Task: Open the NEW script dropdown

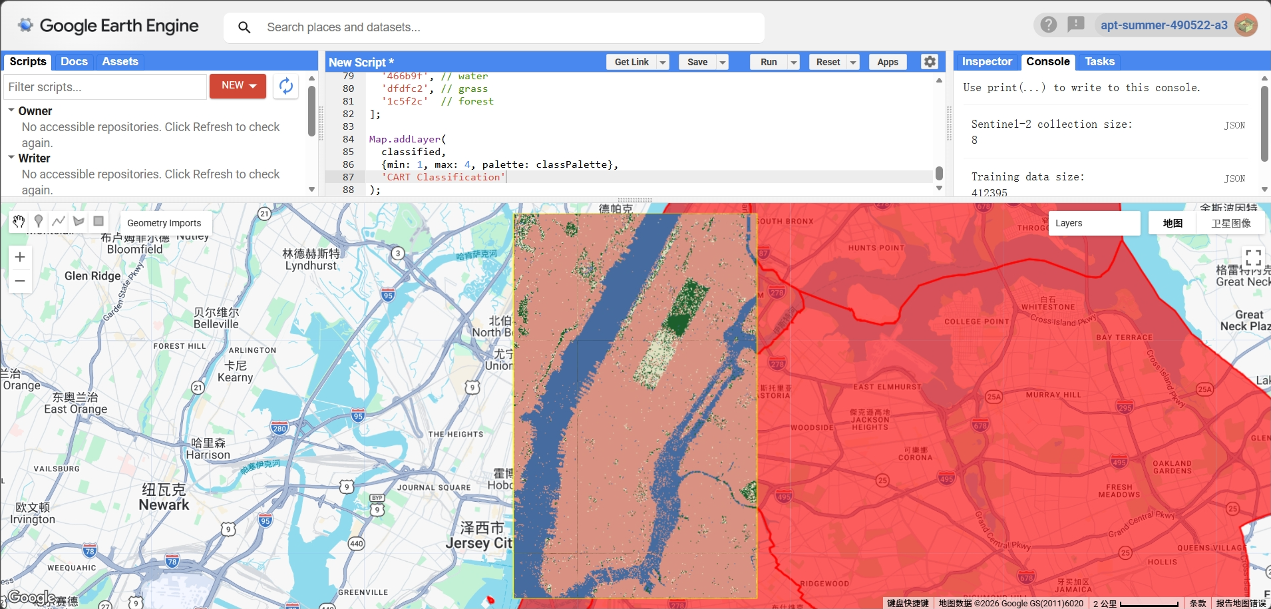Action: 238,86
